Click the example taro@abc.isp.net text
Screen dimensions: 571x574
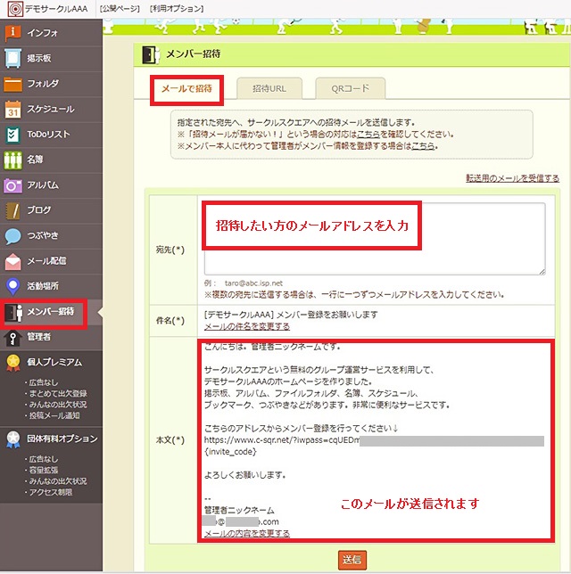[253, 283]
